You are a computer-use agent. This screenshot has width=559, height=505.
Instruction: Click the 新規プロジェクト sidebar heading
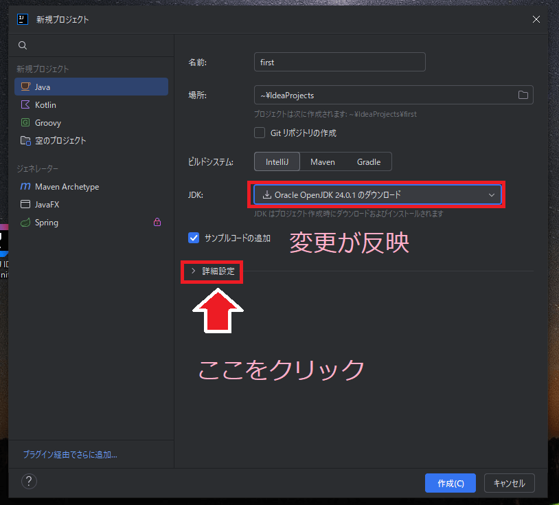pyautogui.click(x=43, y=69)
